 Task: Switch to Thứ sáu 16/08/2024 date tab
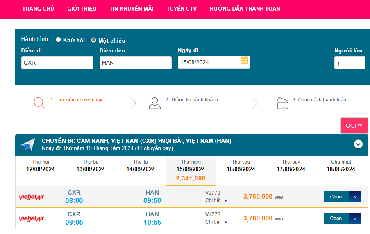(x=241, y=166)
